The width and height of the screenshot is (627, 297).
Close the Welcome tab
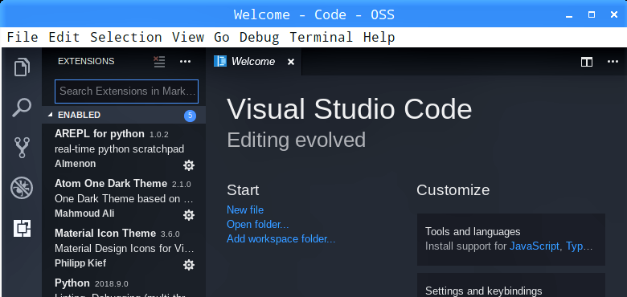pyautogui.click(x=291, y=62)
